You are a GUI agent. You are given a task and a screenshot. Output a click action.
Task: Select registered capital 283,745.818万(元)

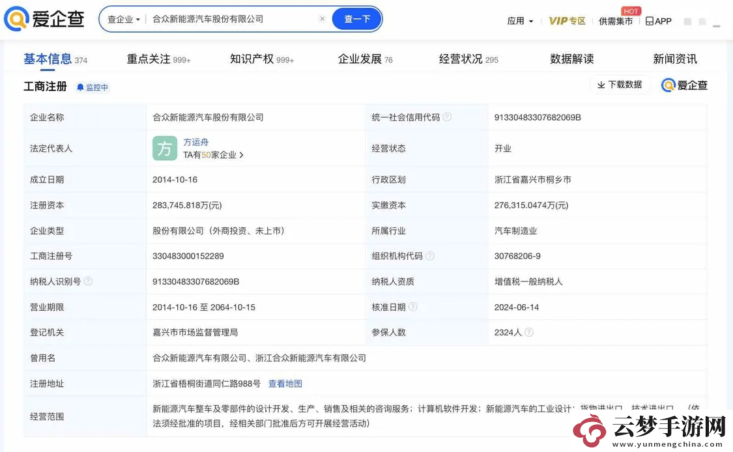(x=187, y=205)
